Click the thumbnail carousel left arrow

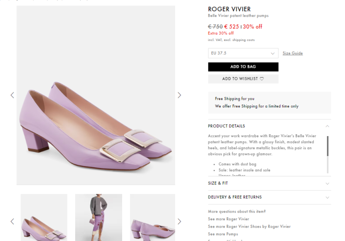click(12, 221)
